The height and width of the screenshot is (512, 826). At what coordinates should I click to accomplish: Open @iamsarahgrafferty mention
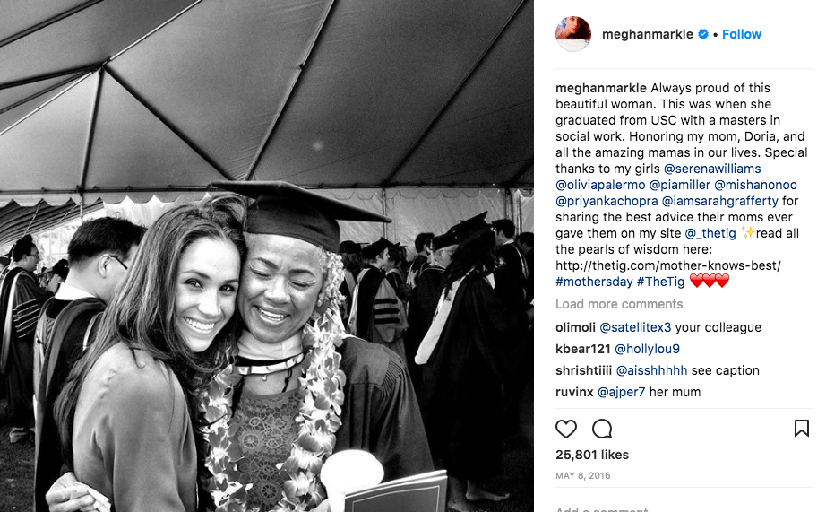719,201
